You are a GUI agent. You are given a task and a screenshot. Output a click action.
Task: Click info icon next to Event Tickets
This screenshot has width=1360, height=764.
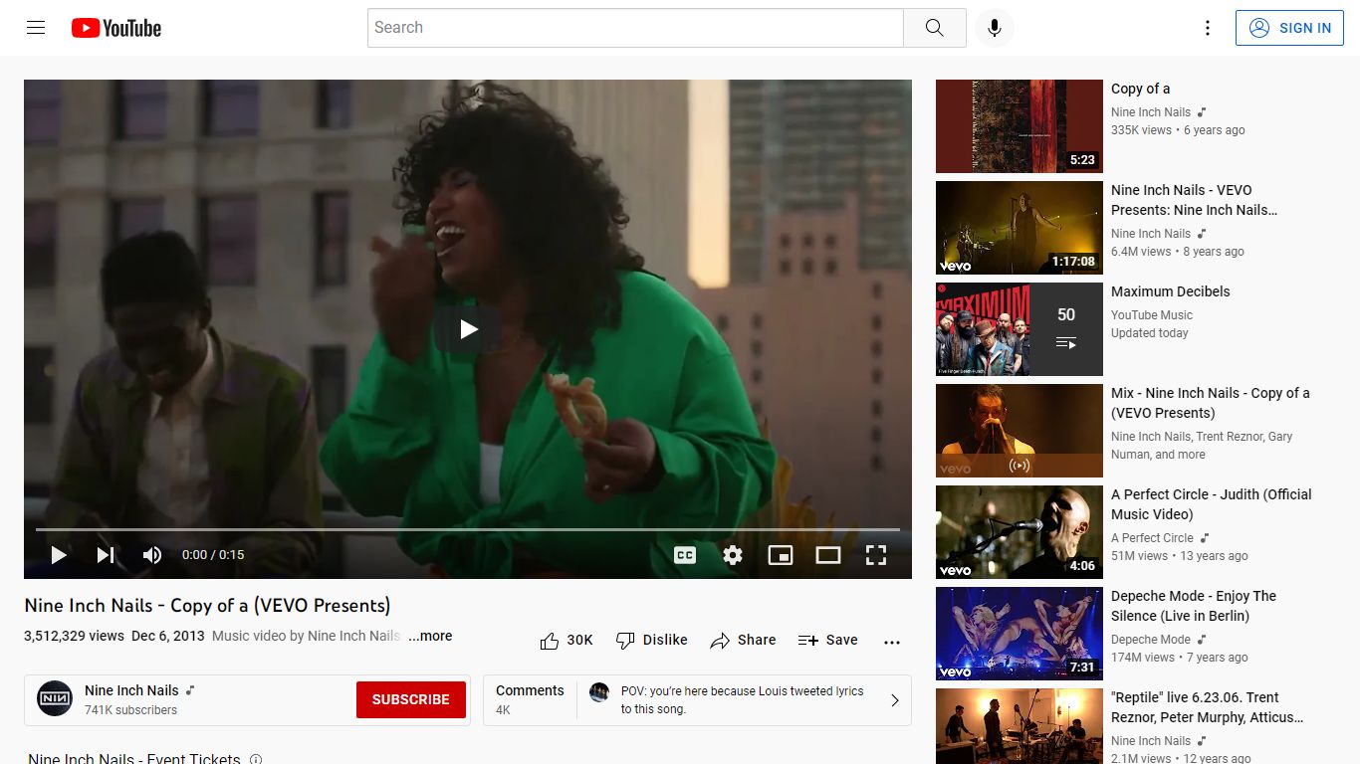(256, 760)
